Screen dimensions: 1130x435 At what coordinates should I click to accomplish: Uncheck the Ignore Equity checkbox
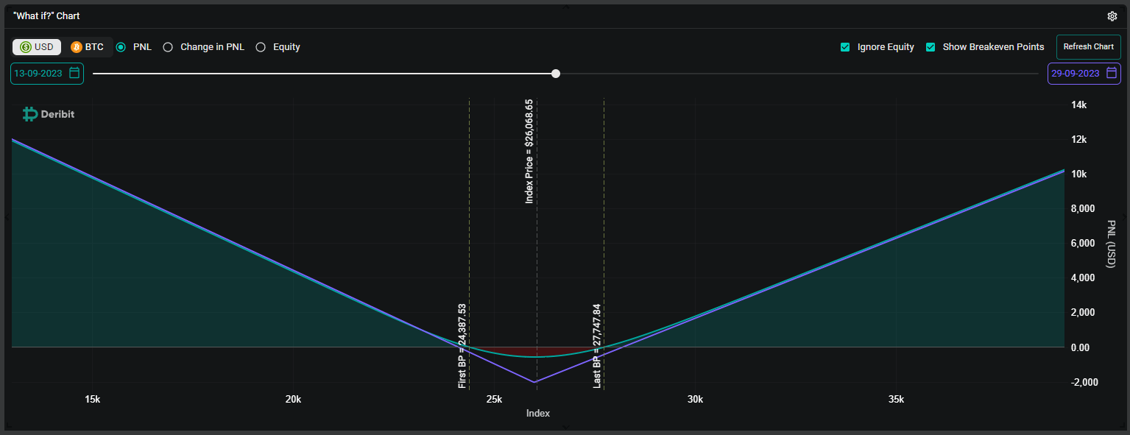point(845,47)
